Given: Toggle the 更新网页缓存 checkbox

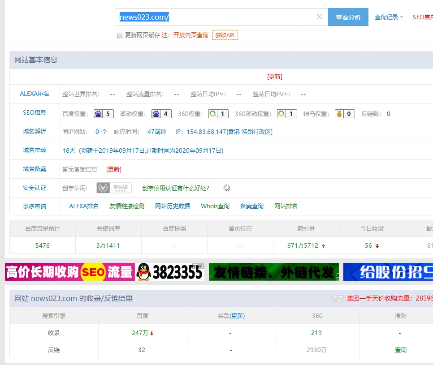Looking at the screenshot, I should 120,35.
